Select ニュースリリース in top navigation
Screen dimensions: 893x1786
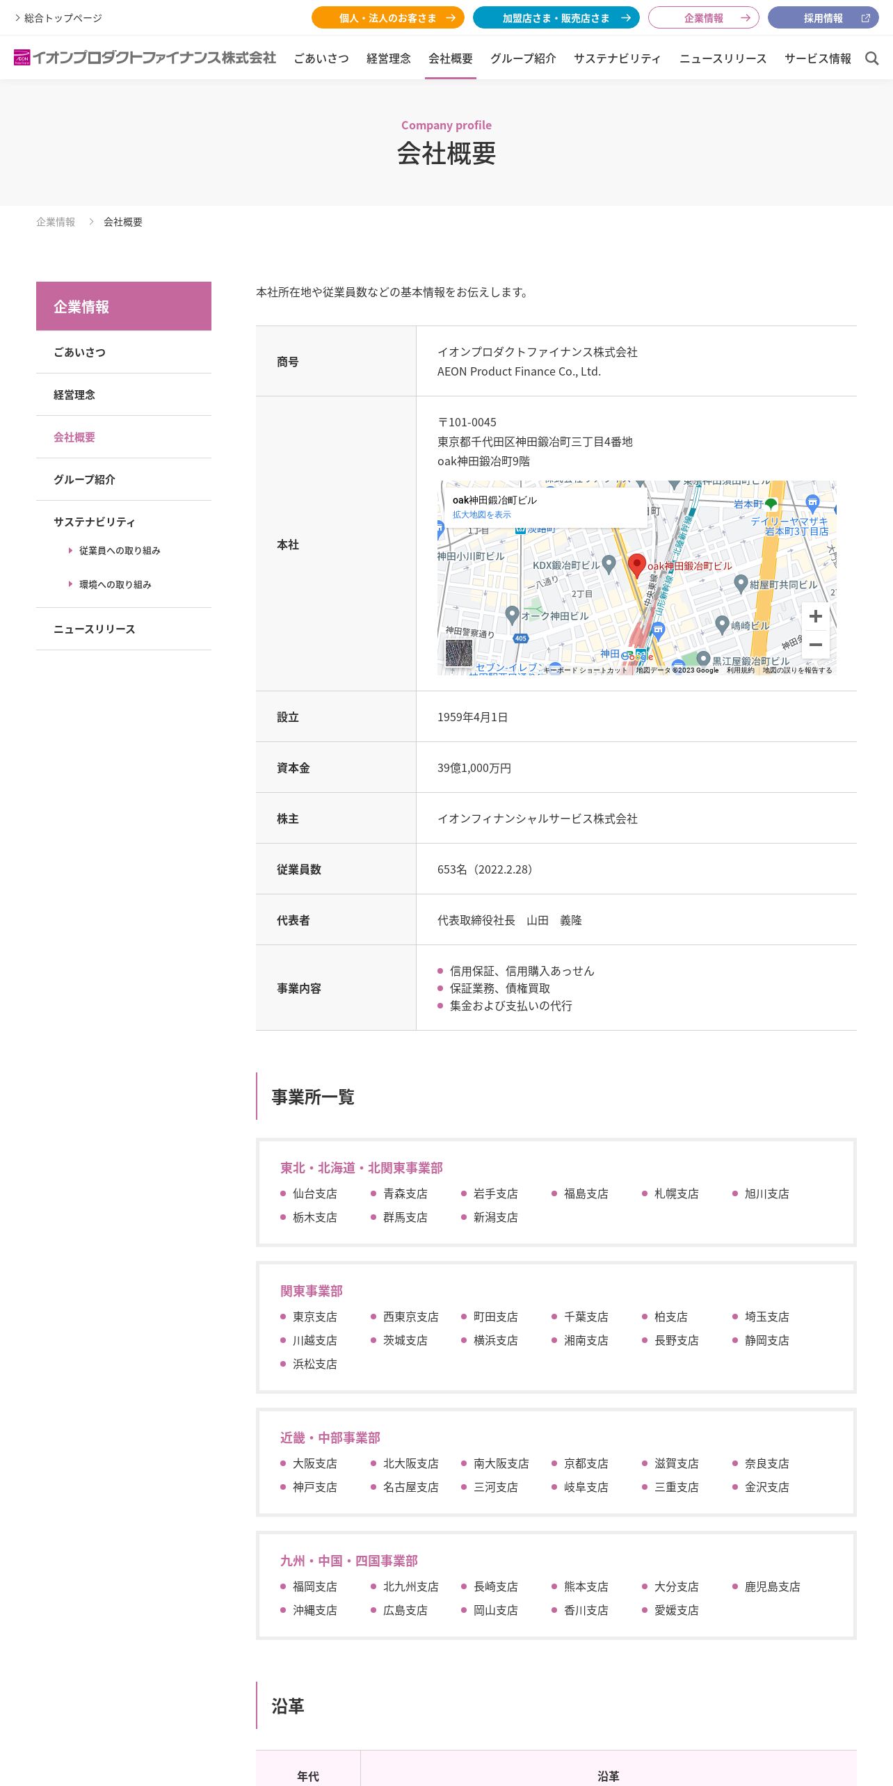click(723, 58)
